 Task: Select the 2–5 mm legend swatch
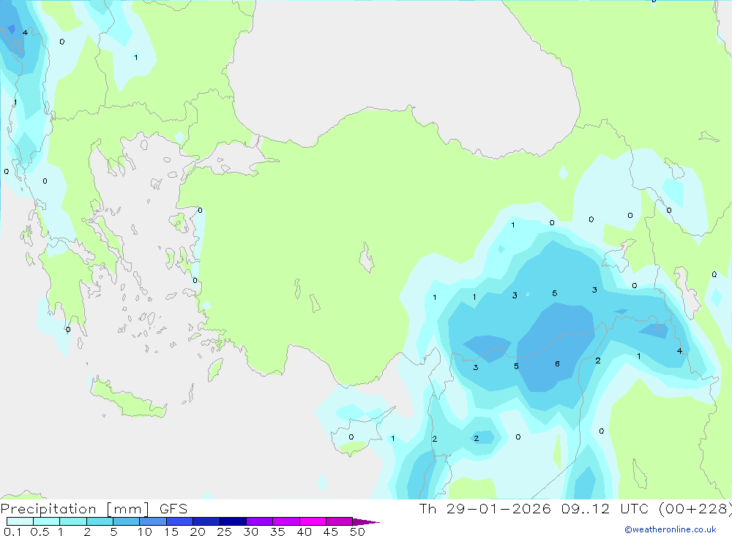pyautogui.click(x=100, y=521)
